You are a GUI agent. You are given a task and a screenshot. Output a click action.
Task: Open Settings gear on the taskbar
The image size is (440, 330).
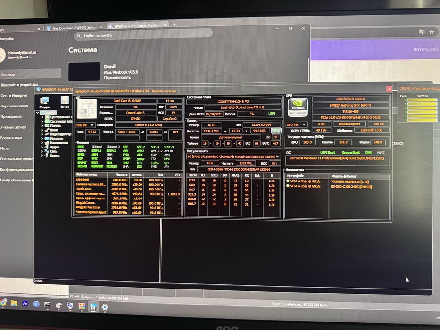click(105, 307)
